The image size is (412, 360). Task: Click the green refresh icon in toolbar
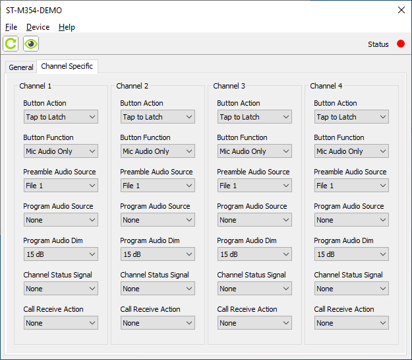click(11, 44)
